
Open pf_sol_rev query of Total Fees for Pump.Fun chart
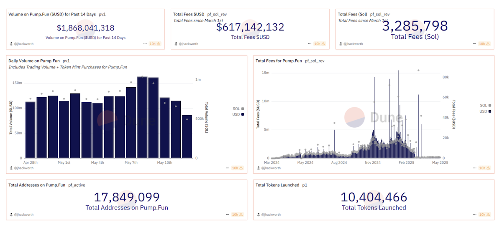(315, 61)
